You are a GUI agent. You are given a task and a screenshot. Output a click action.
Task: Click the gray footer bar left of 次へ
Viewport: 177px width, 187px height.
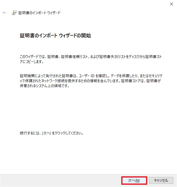pos(60,180)
